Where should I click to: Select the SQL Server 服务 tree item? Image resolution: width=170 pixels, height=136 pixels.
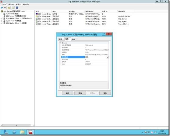pyautogui.click(x=12, y=14)
